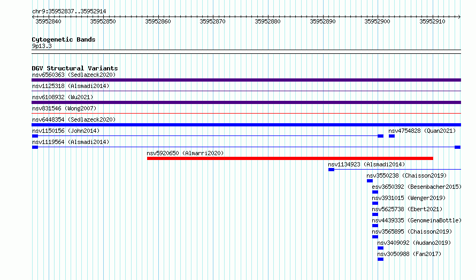Open the nsv3050988 (Fan2017) label
476x280 pixels.
point(409,254)
